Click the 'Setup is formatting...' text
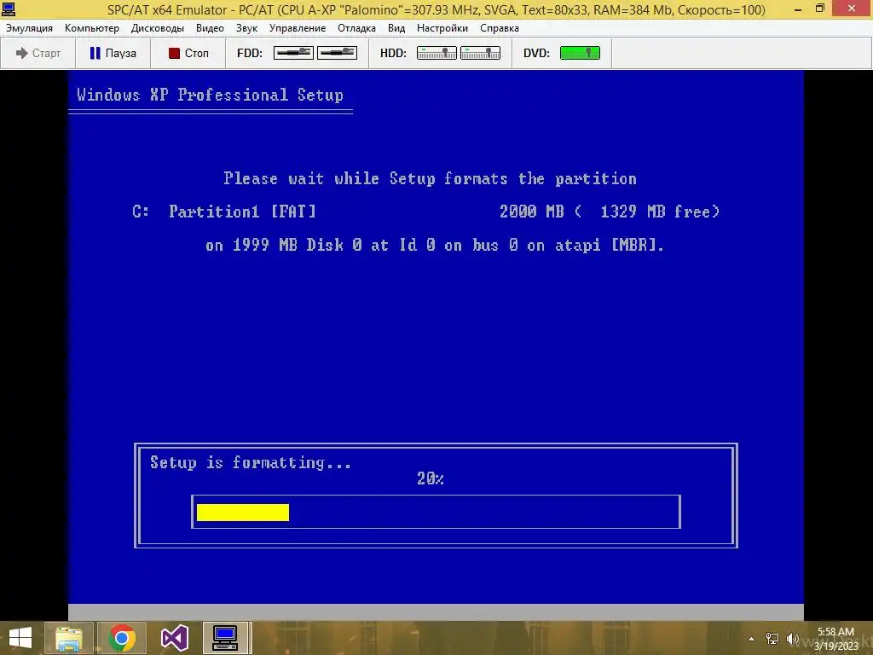 tap(251, 462)
